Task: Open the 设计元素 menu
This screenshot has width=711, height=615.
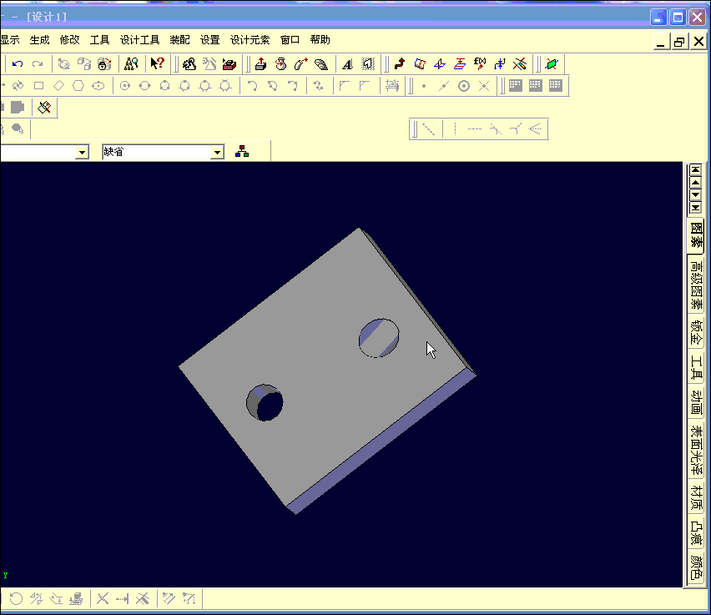Action: [250, 40]
